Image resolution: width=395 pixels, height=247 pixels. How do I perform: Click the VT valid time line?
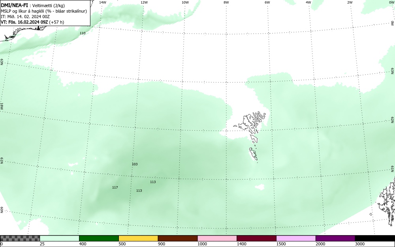pos(32,22)
